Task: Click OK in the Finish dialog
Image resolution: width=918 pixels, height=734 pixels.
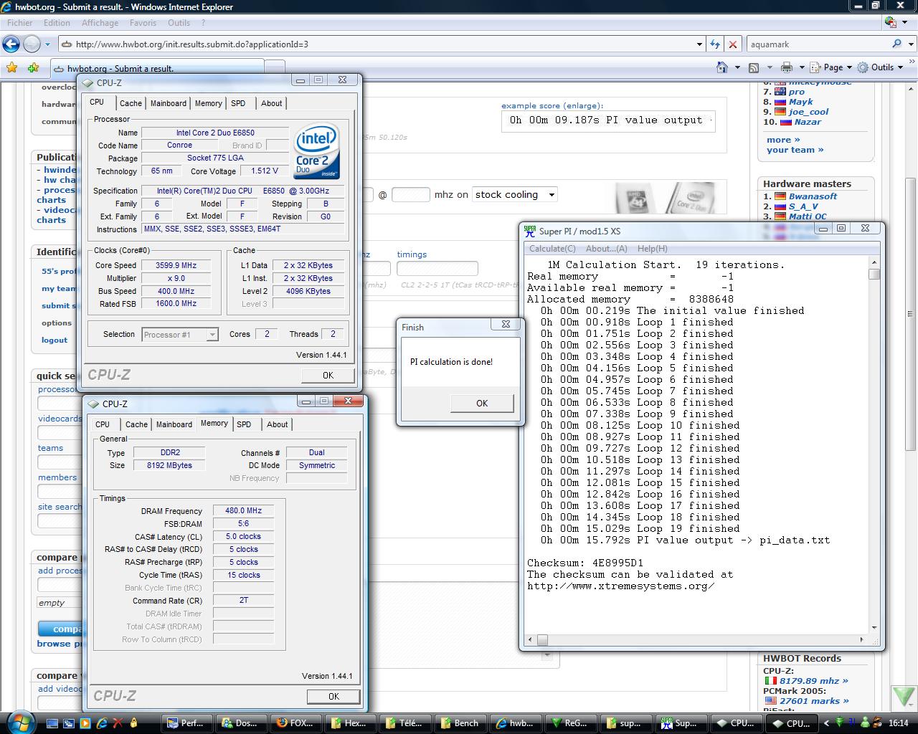Action: pyautogui.click(x=482, y=403)
